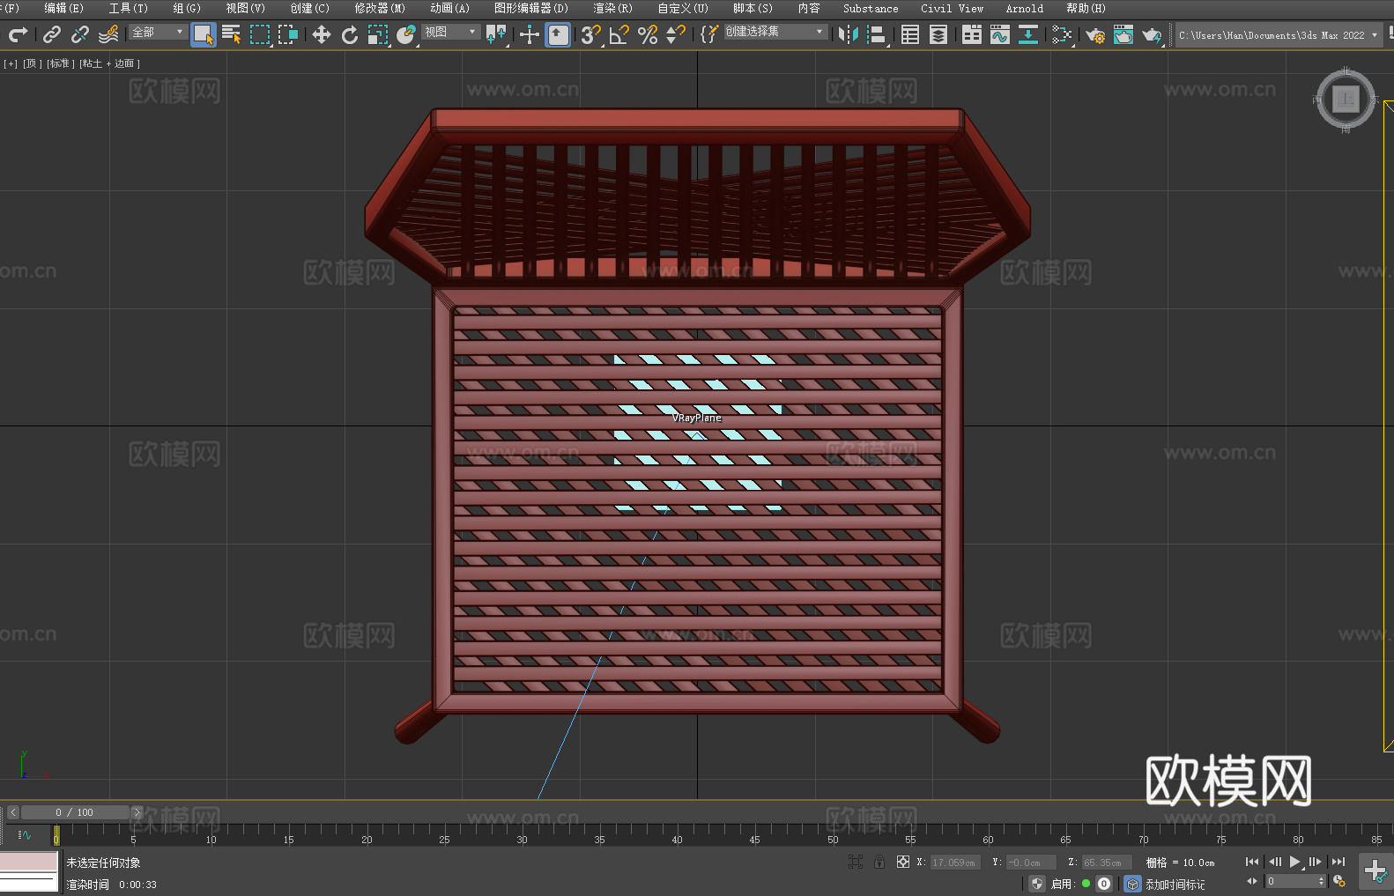This screenshot has height=896, width=1394.
Task: Click the Redo arrow icon
Action: pyautogui.click(x=18, y=34)
